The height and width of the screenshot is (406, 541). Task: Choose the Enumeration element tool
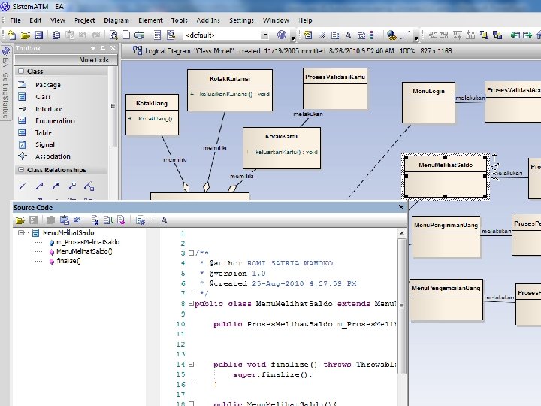[x=54, y=121]
